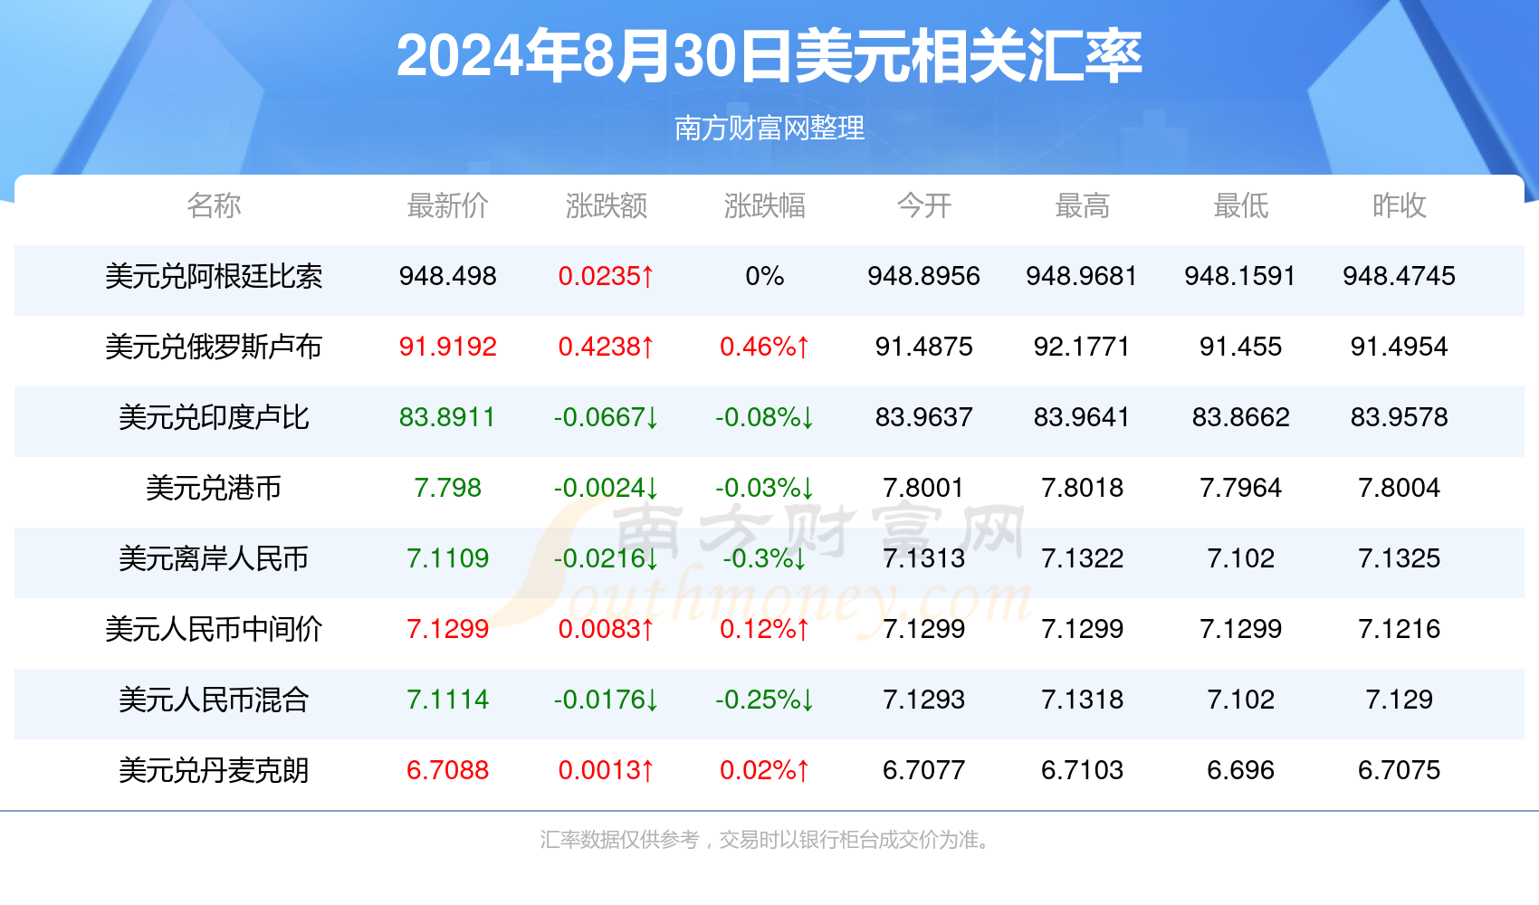Screen dimensions: 1539x905
Task: Click the 美元人民币中间价 row label
Action: (214, 629)
